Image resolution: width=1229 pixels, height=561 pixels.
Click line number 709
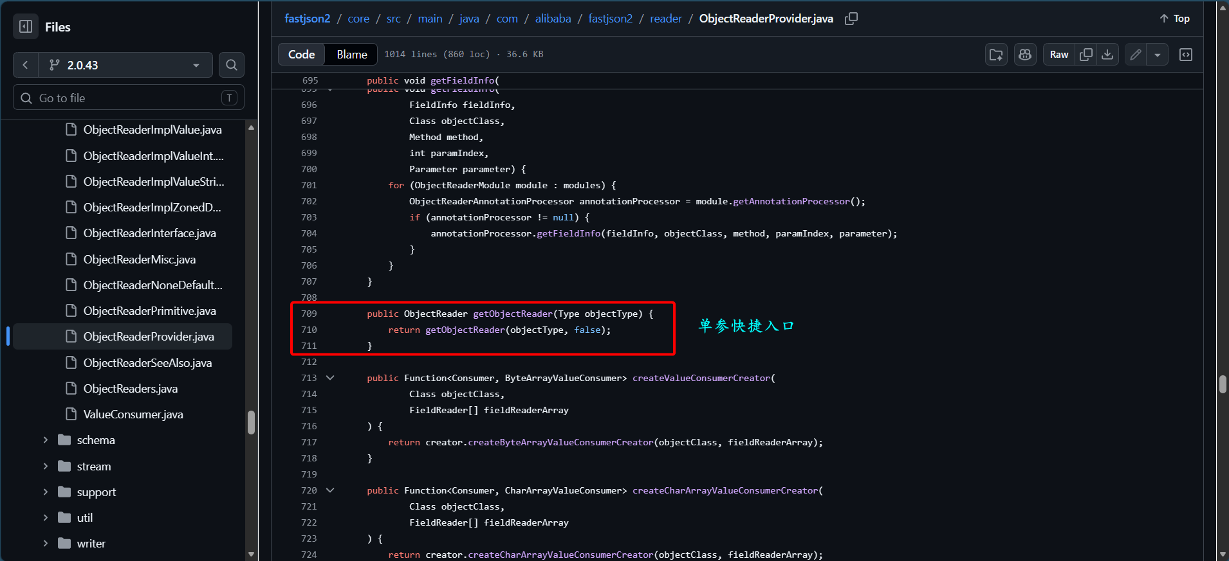[x=309, y=314]
